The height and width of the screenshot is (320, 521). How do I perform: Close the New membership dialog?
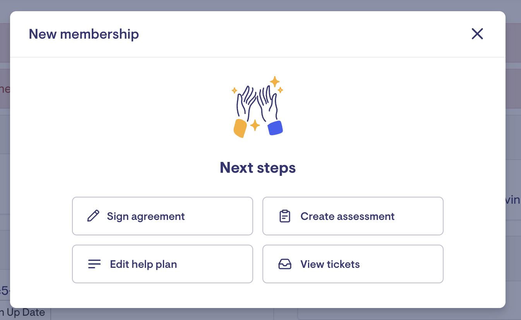[x=477, y=34]
